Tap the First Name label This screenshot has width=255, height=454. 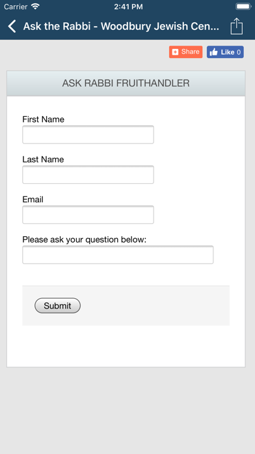click(44, 119)
